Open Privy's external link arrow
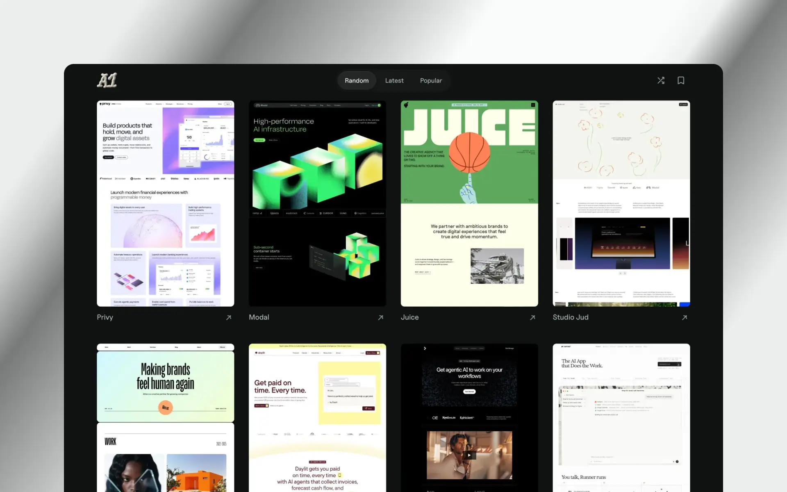This screenshot has width=787, height=492. click(x=229, y=317)
